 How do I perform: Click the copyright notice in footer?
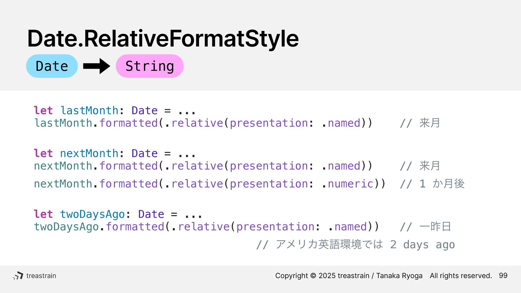pos(349,276)
